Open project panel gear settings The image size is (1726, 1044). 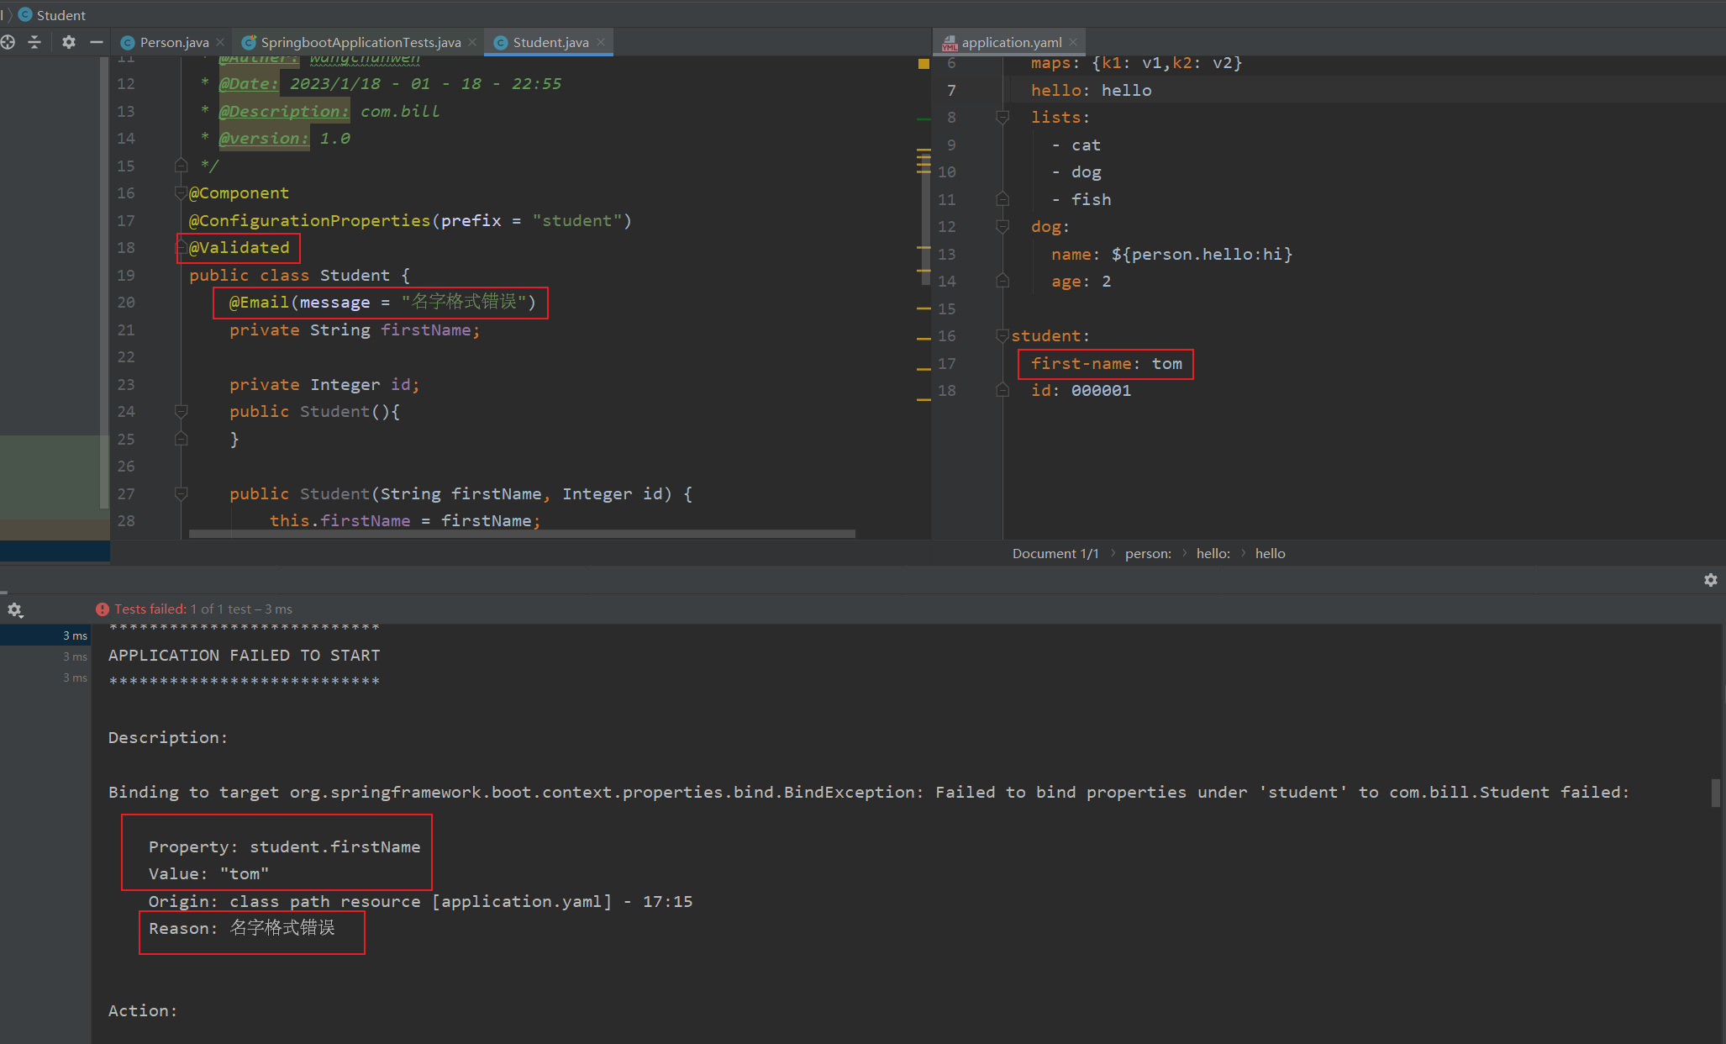point(69,42)
